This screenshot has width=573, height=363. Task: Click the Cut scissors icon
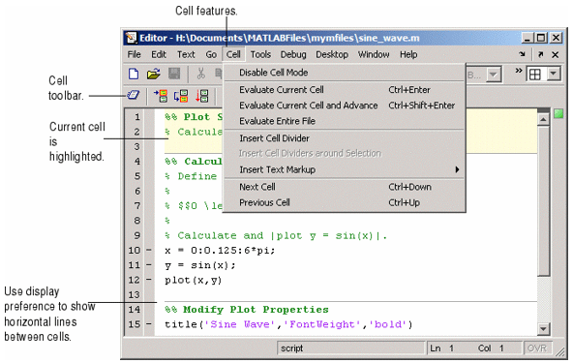click(200, 74)
